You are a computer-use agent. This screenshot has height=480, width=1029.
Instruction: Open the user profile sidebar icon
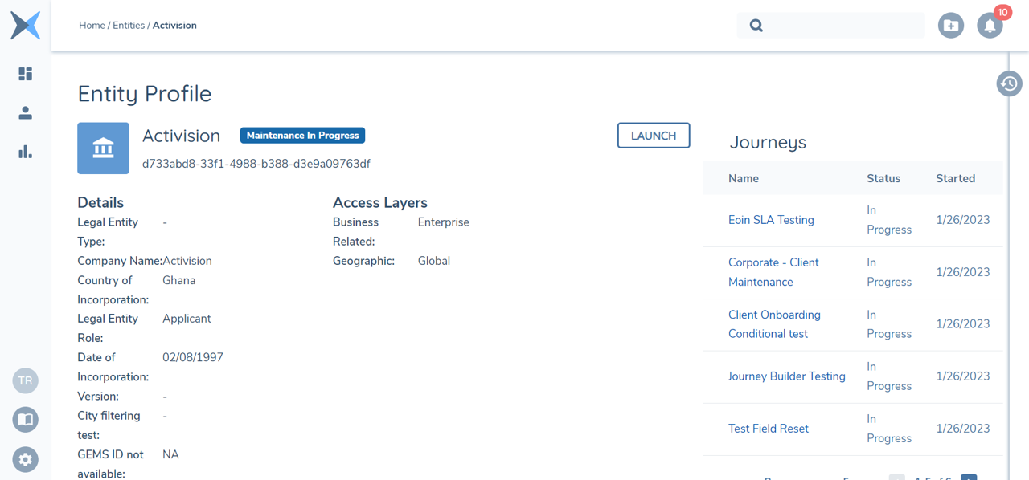pos(25,113)
